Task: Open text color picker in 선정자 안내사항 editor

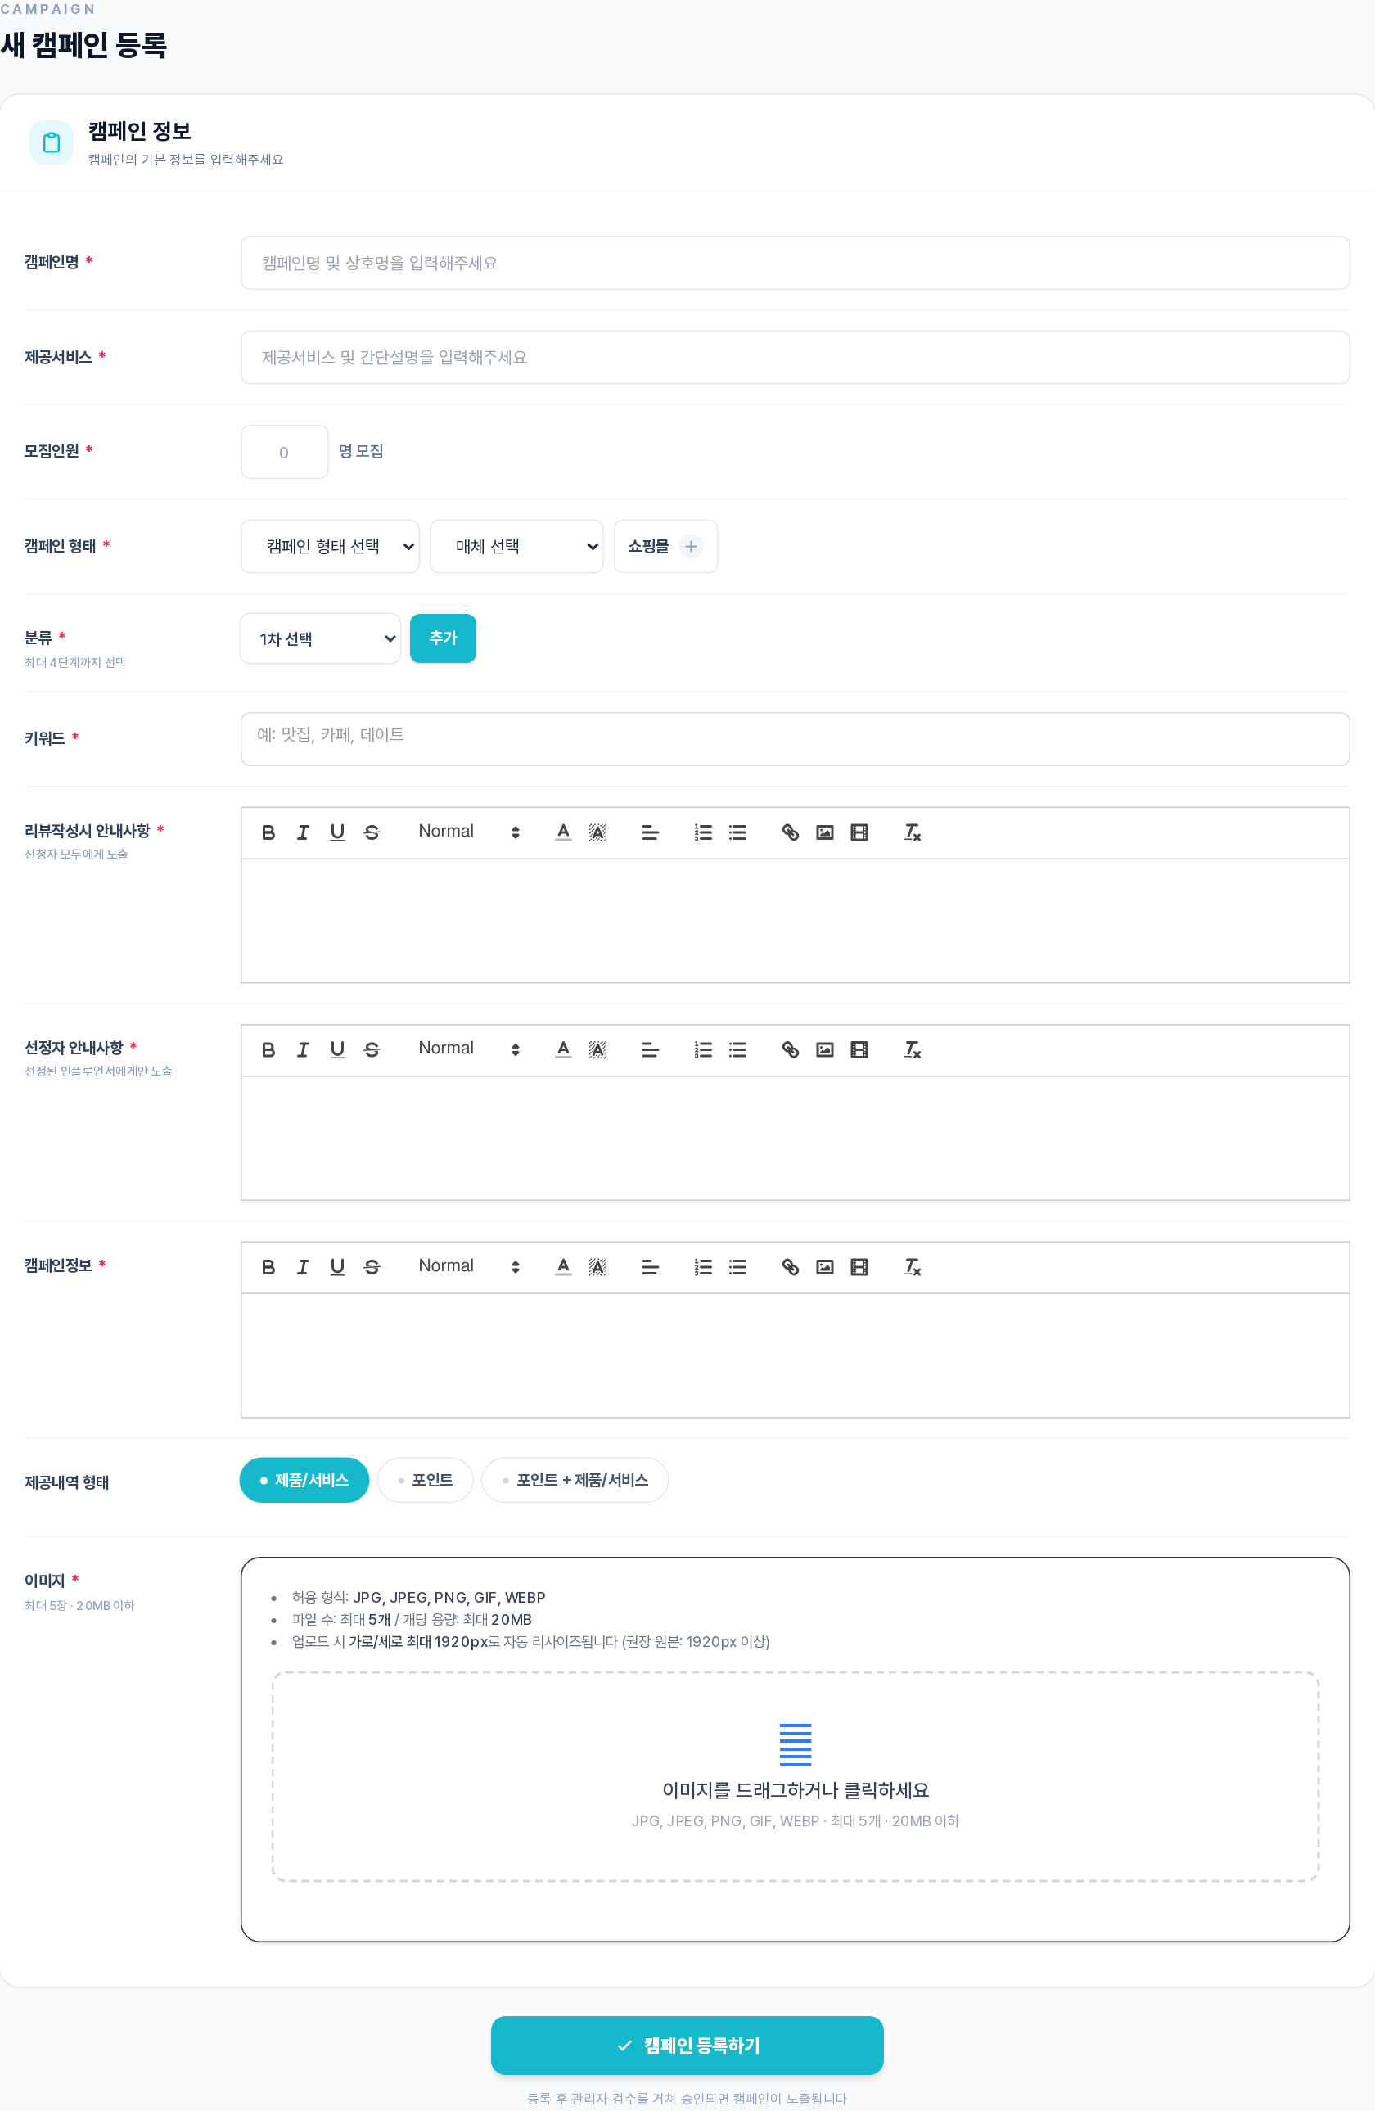Action: [563, 1049]
